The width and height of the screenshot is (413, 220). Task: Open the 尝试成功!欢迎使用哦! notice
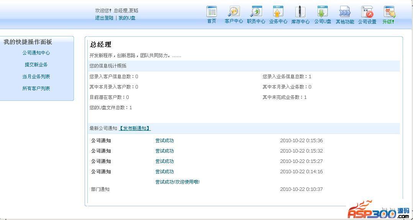pyautogui.click(x=177, y=182)
